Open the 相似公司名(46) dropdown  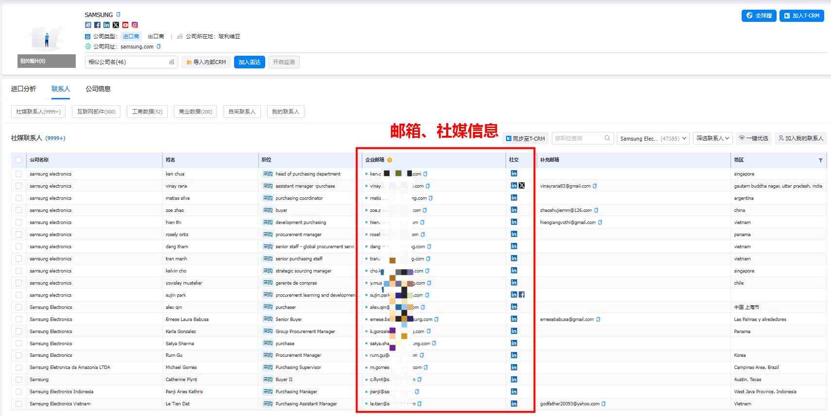131,62
